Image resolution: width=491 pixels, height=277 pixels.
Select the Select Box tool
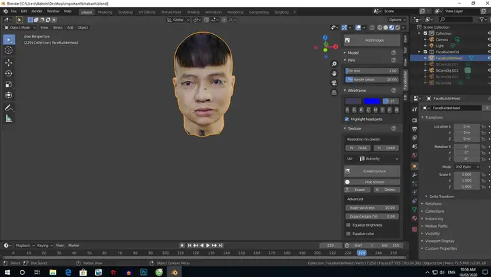tap(9, 40)
